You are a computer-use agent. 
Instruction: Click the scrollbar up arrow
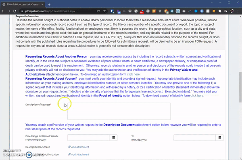(x=240, y=16)
